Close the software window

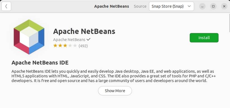click(x=224, y=6)
